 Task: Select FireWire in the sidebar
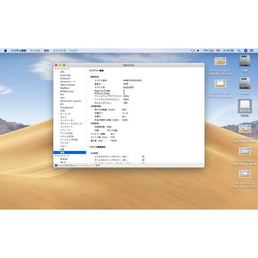tap(64, 88)
